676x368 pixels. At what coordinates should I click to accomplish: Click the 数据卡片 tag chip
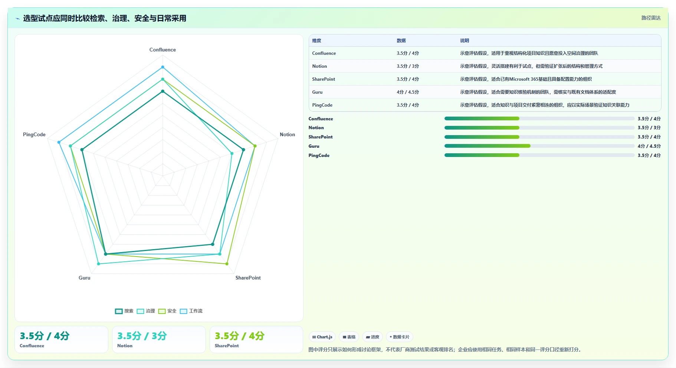click(400, 337)
